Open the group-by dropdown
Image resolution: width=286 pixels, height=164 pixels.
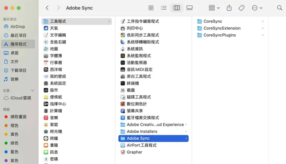coord(214,8)
